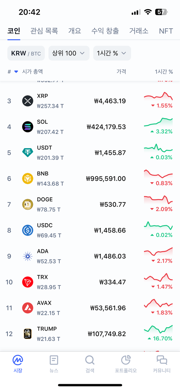Tap the Avalanche AVAX coin icon
Screen dimensions: 180x390
[x=28, y=308]
